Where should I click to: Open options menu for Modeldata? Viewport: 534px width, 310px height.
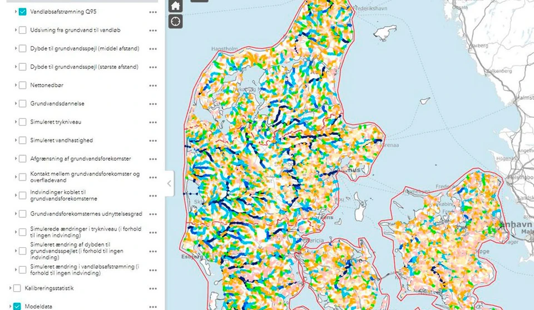(x=153, y=307)
